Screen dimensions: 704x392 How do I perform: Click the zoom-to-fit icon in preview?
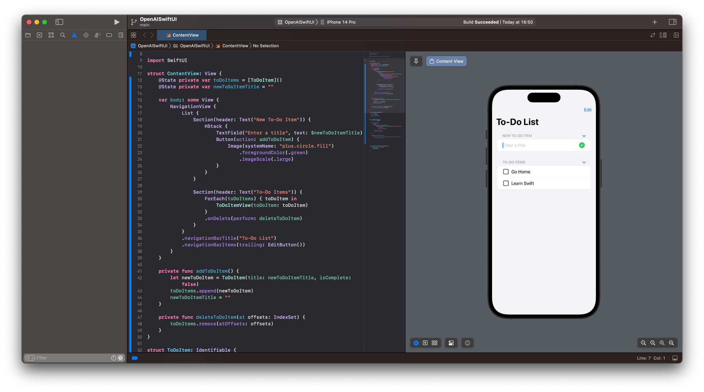click(x=662, y=343)
